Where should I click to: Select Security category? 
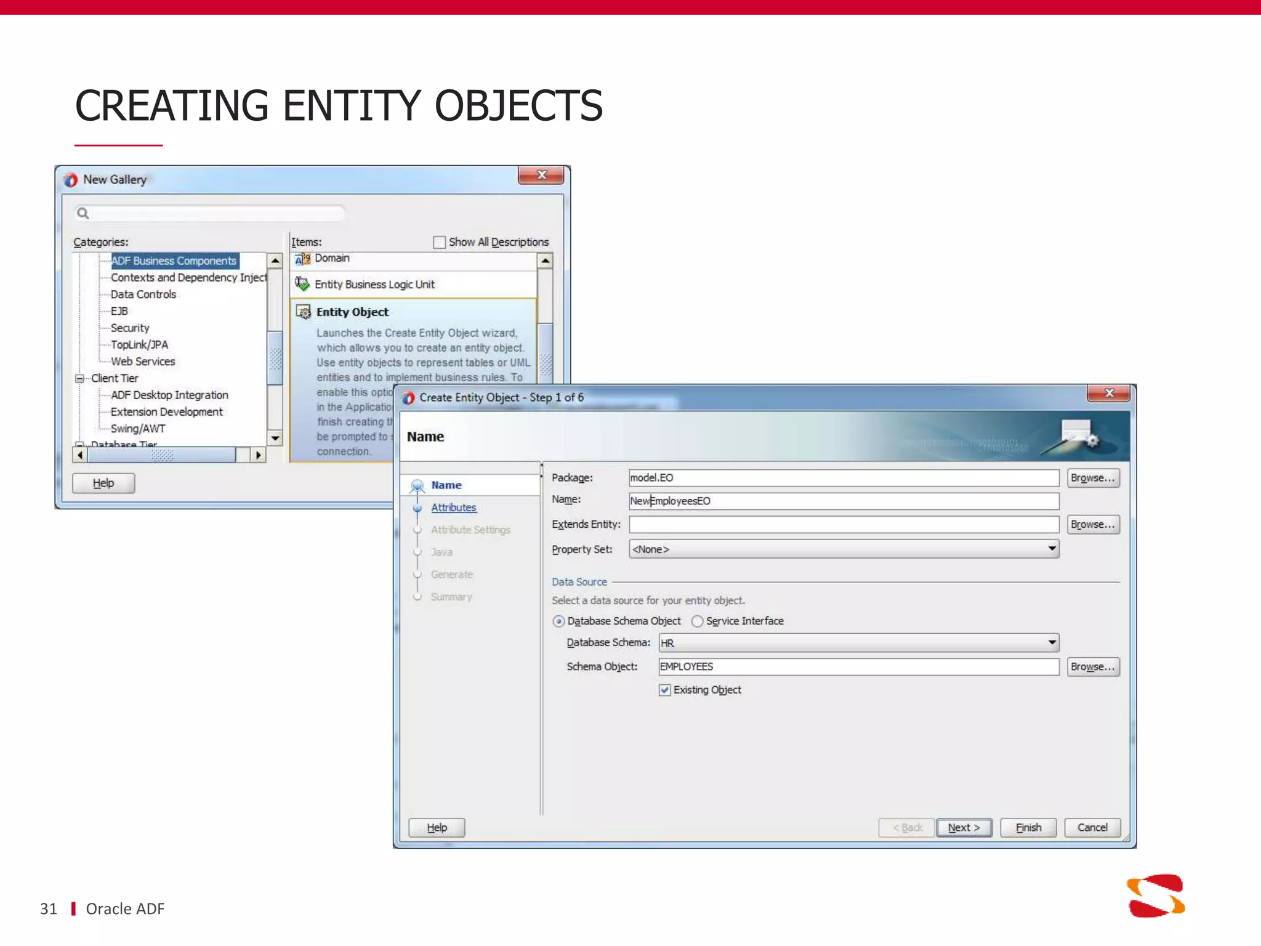pyautogui.click(x=130, y=328)
